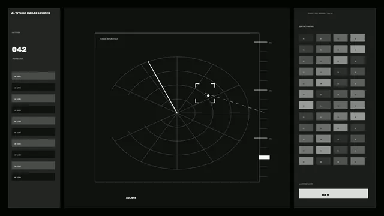
Task: Click the target lock reticle brackets on the radar
Action: pos(205,94)
